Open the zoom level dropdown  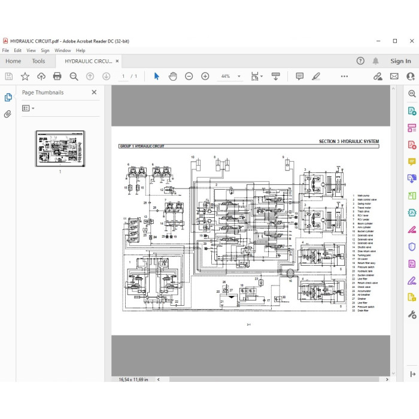coord(239,77)
